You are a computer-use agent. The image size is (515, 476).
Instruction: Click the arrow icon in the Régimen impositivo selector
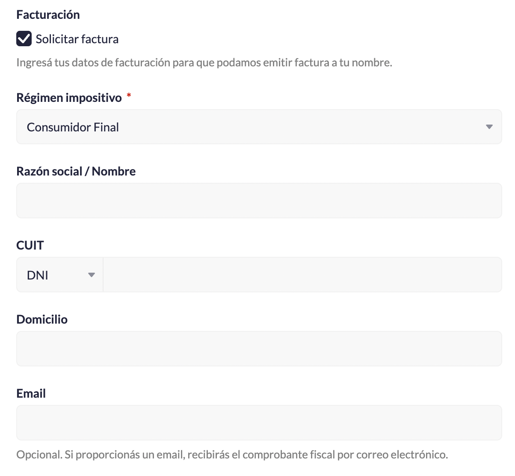(489, 127)
